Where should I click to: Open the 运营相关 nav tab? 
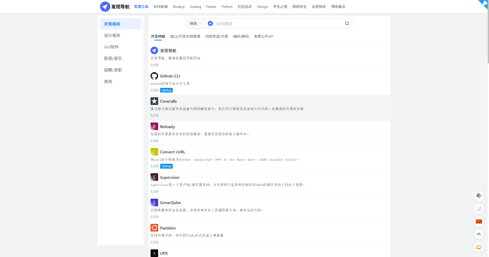click(319, 7)
